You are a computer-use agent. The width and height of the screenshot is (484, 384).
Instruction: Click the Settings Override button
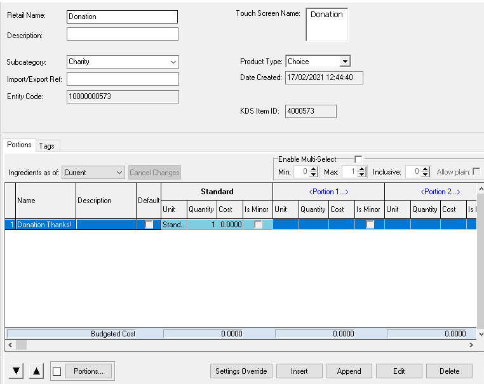click(241, 371)
